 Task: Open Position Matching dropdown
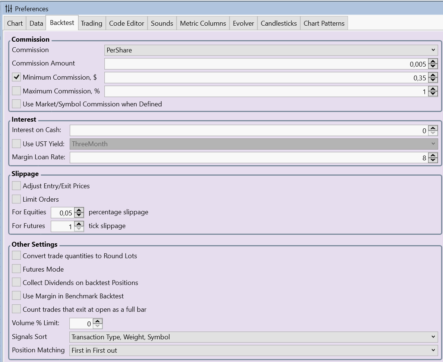click(x=253, y=350)
